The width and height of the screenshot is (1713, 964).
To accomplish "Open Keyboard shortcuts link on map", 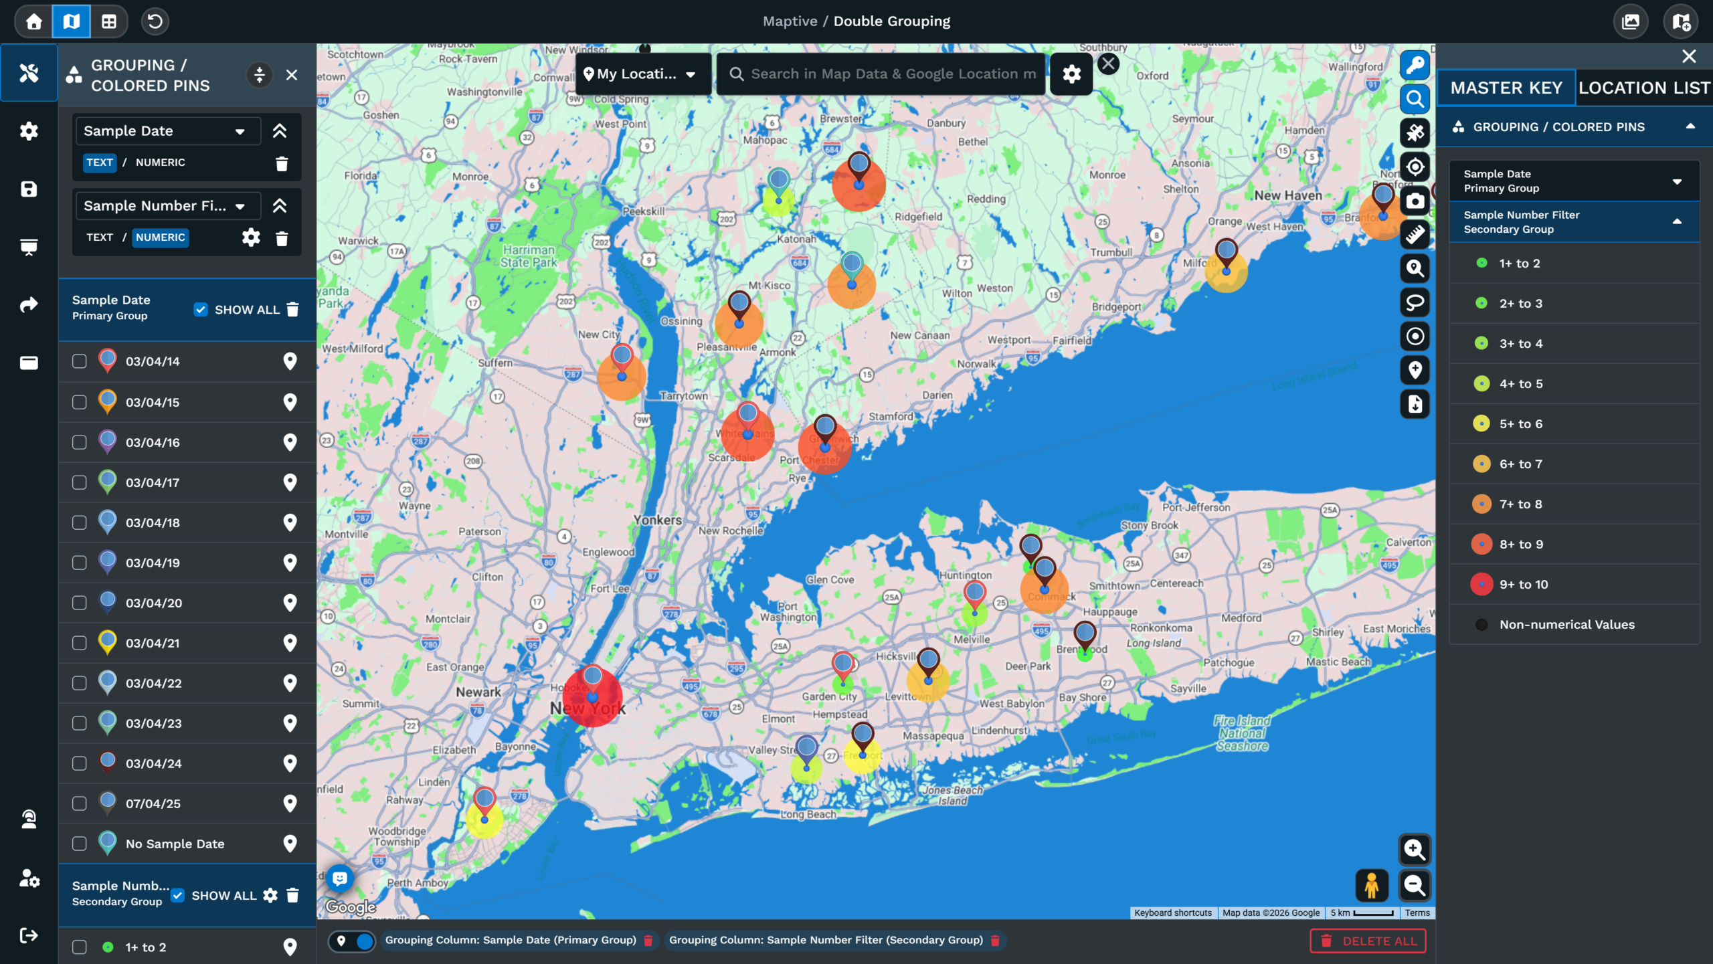I will [1172, 913].
